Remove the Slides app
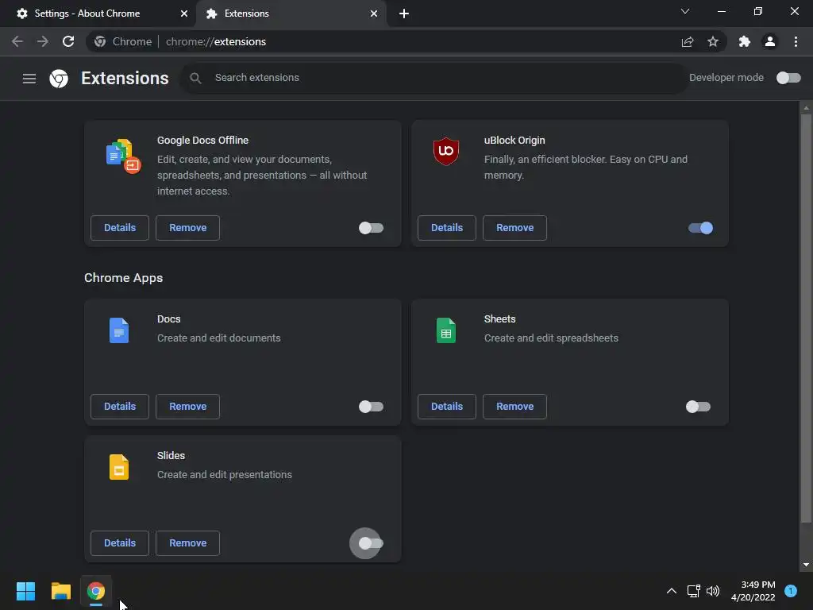The height and width of the screenshot is (610, 813). [x=187, y=543]
